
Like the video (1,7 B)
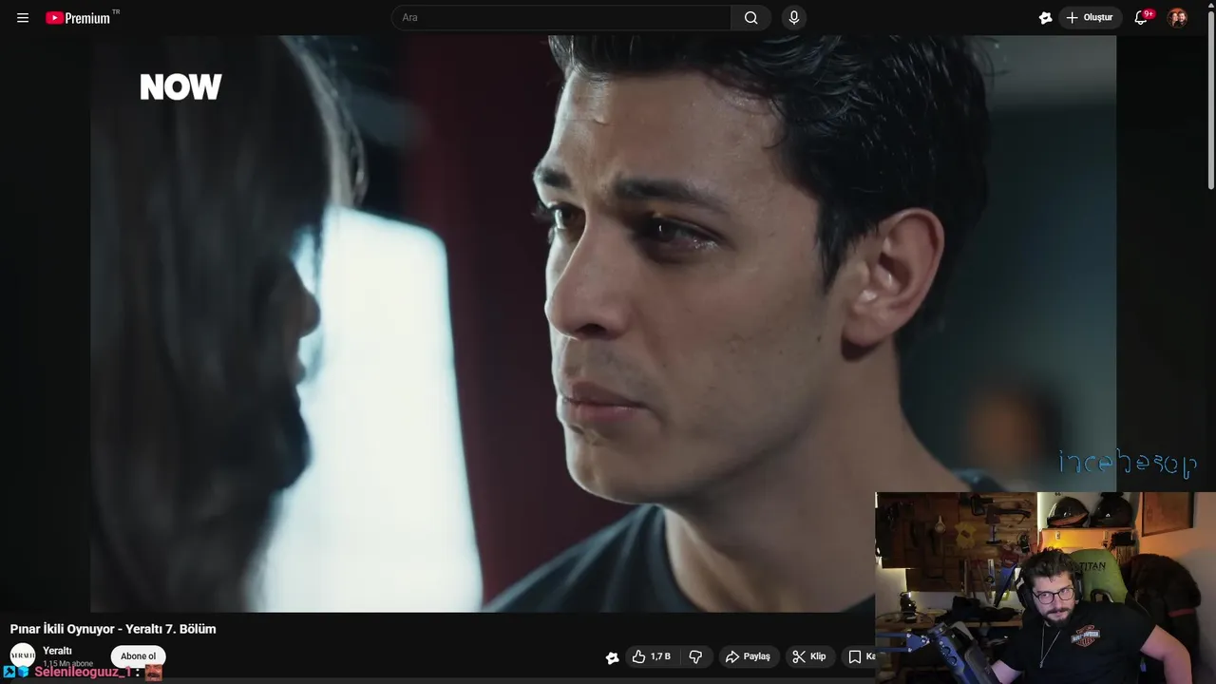click(651, 656)
